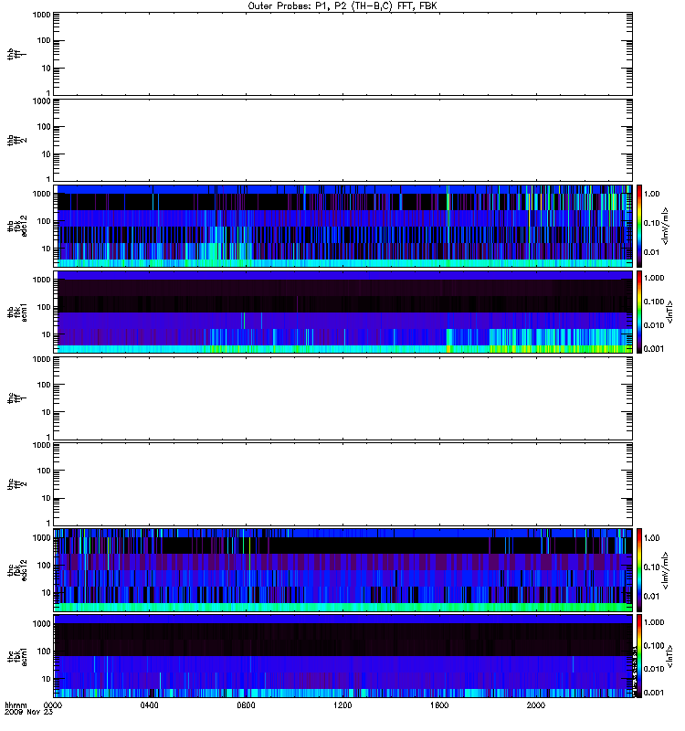Click y-axis tick "100" of thb fbk scm1 panel
Screen dimensions: 685x731
click(44, 307)
